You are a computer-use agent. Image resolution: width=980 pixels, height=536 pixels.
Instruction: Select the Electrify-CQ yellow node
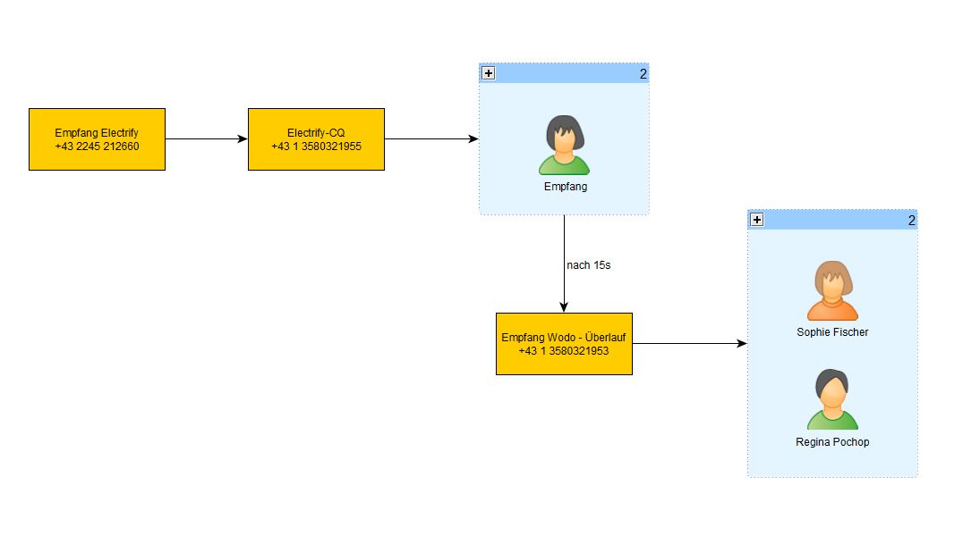click(316, 139)
